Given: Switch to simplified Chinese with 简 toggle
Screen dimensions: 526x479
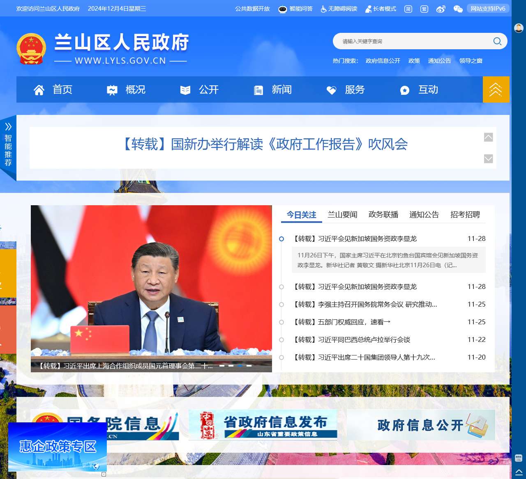Looking at the screenshot, I should pyautogui.click(x=408, y=9).
